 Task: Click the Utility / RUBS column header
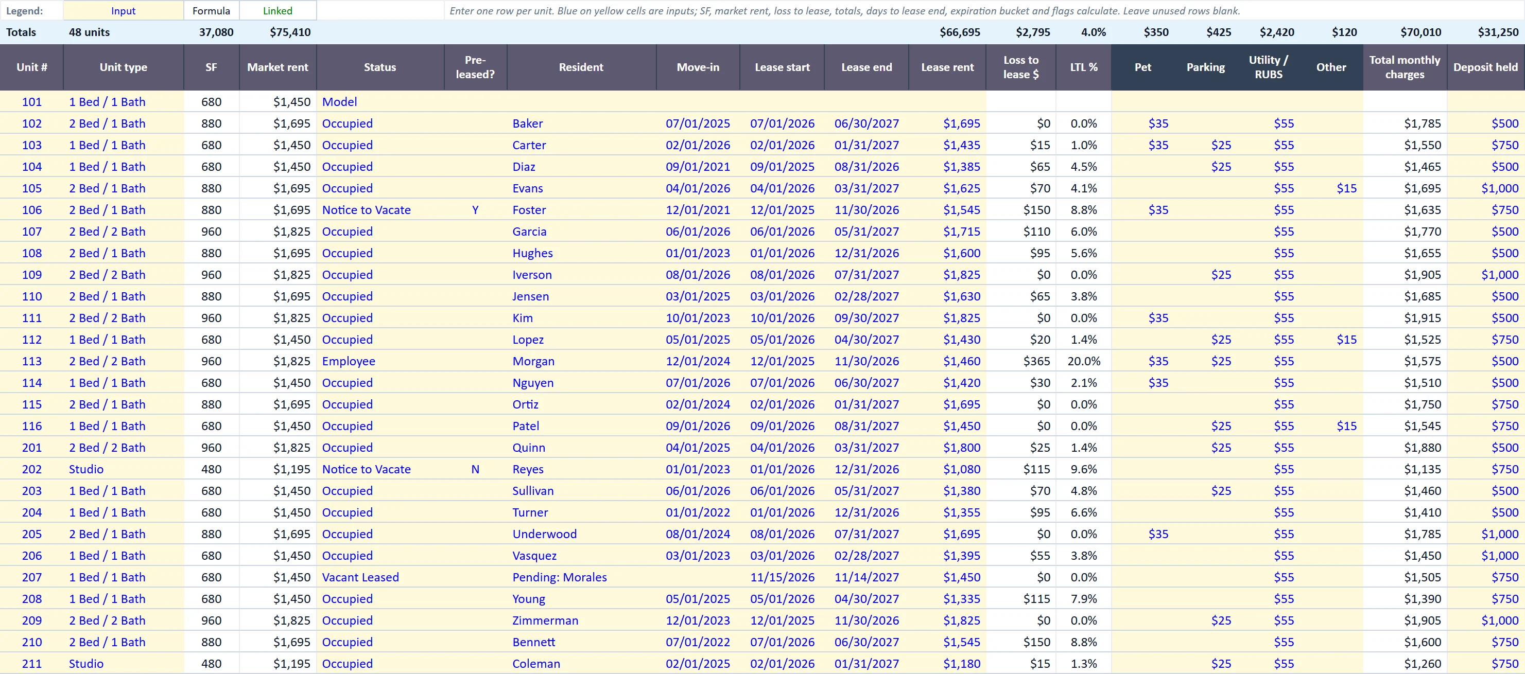[x=1268, y=67]
